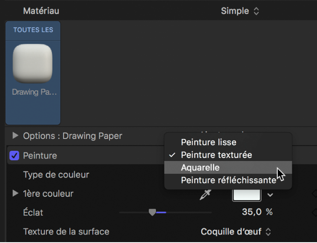This screenshot has width=317, height=243.
Task: Expand the Options : Drawing Paper section
Action: click(16, 136)
